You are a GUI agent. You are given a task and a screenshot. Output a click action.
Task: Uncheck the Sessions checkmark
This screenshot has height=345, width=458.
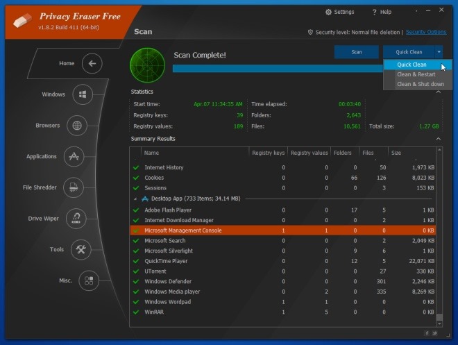[x=136, y=188]
